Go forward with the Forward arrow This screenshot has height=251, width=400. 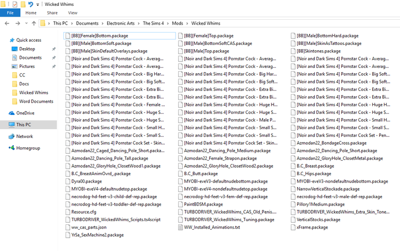(x=18, y=23)
